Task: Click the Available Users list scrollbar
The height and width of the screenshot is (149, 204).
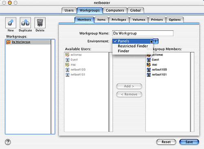Action: [x=111, y=92]
